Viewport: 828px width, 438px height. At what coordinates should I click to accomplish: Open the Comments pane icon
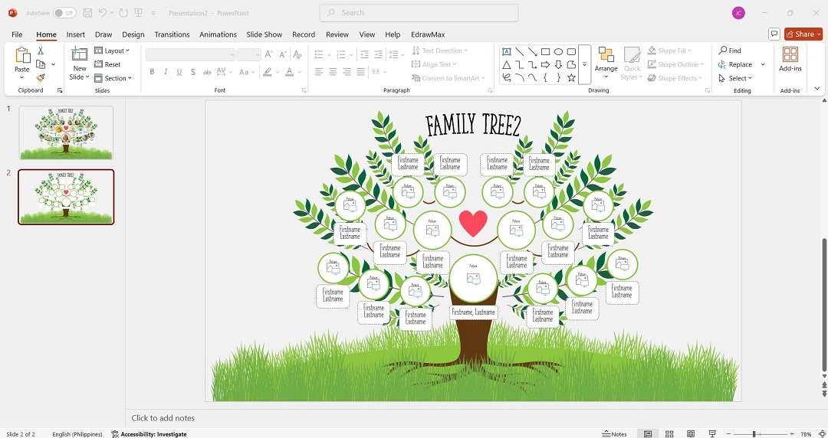774,34
